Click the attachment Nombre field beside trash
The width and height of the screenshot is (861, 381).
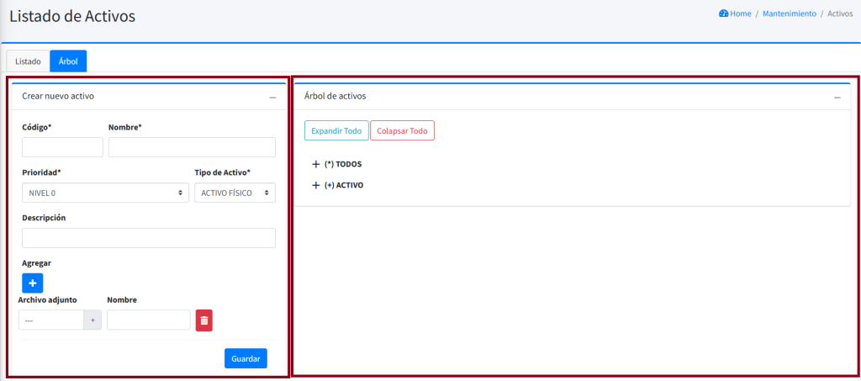click(x=149, y=320)
